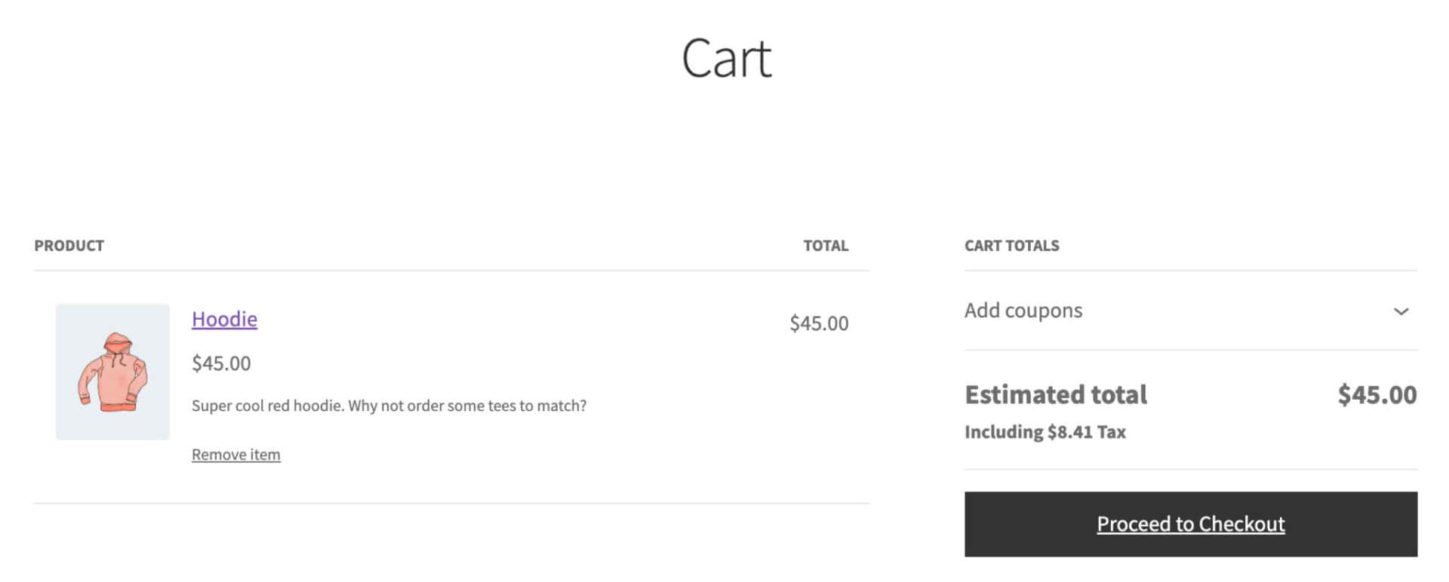Screen dimensions: 1449x582
Task: Click the bold $45.00 estimated total amount
Action: pyautogui.click(x=1377, y=395)
